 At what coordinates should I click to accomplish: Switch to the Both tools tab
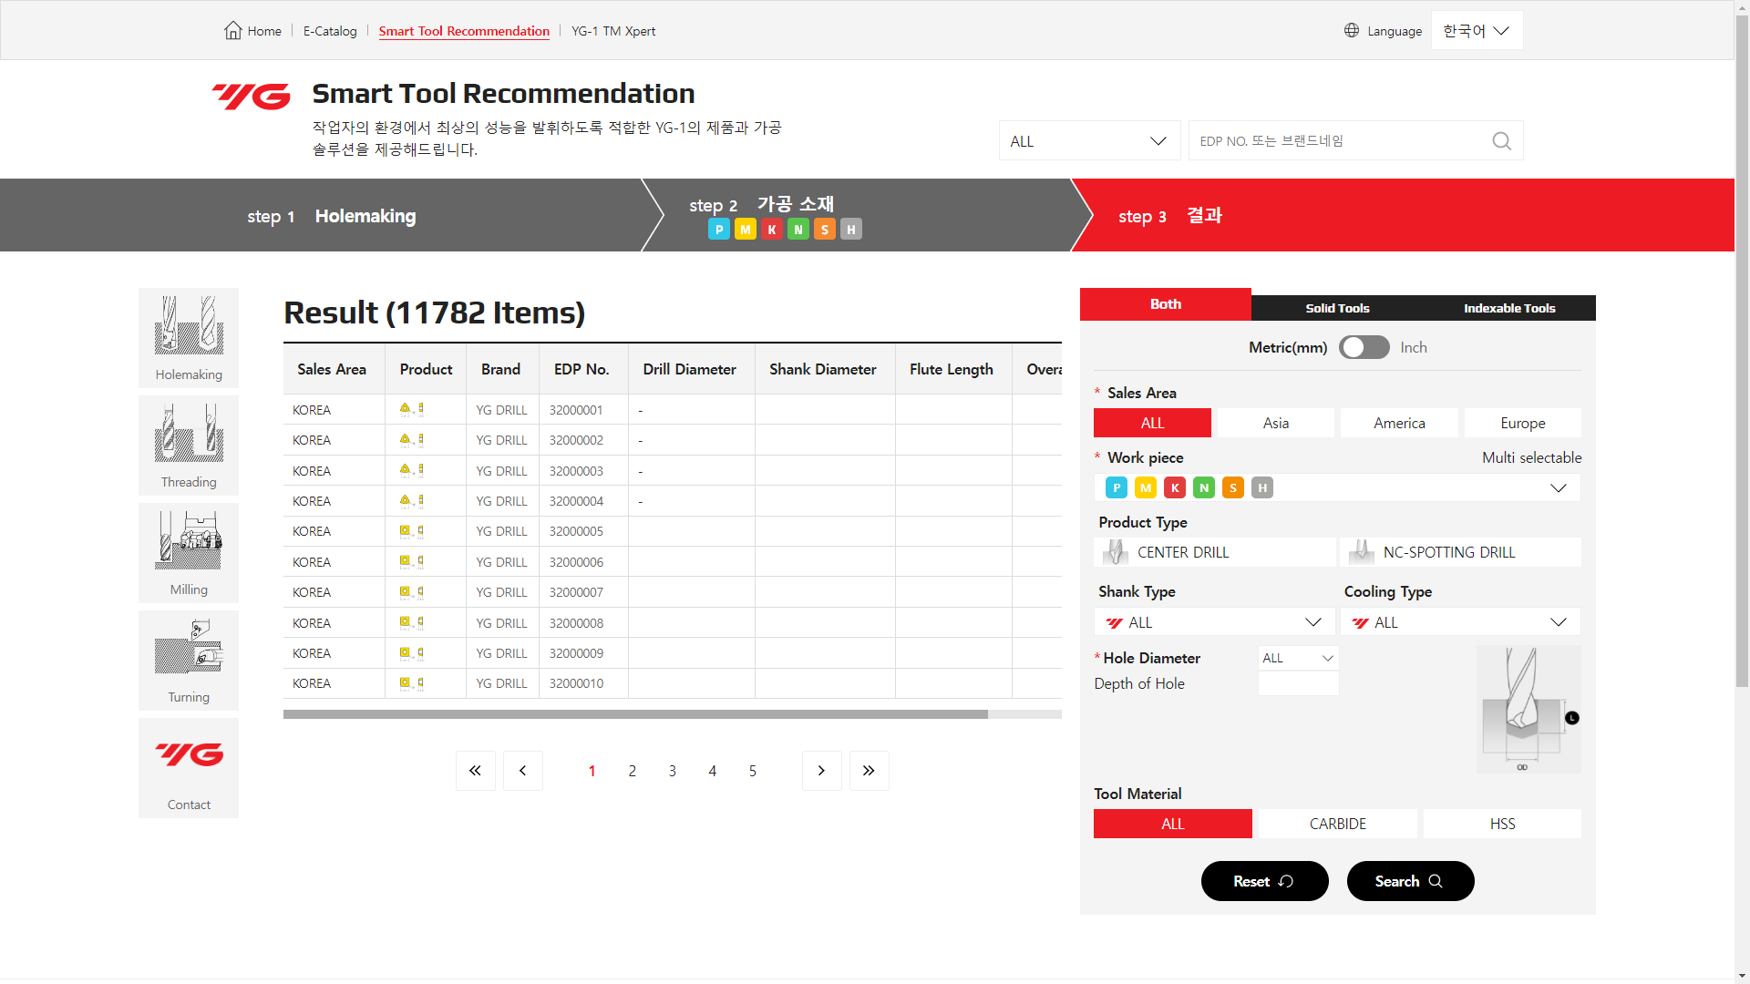click(x=1165, y=304)
